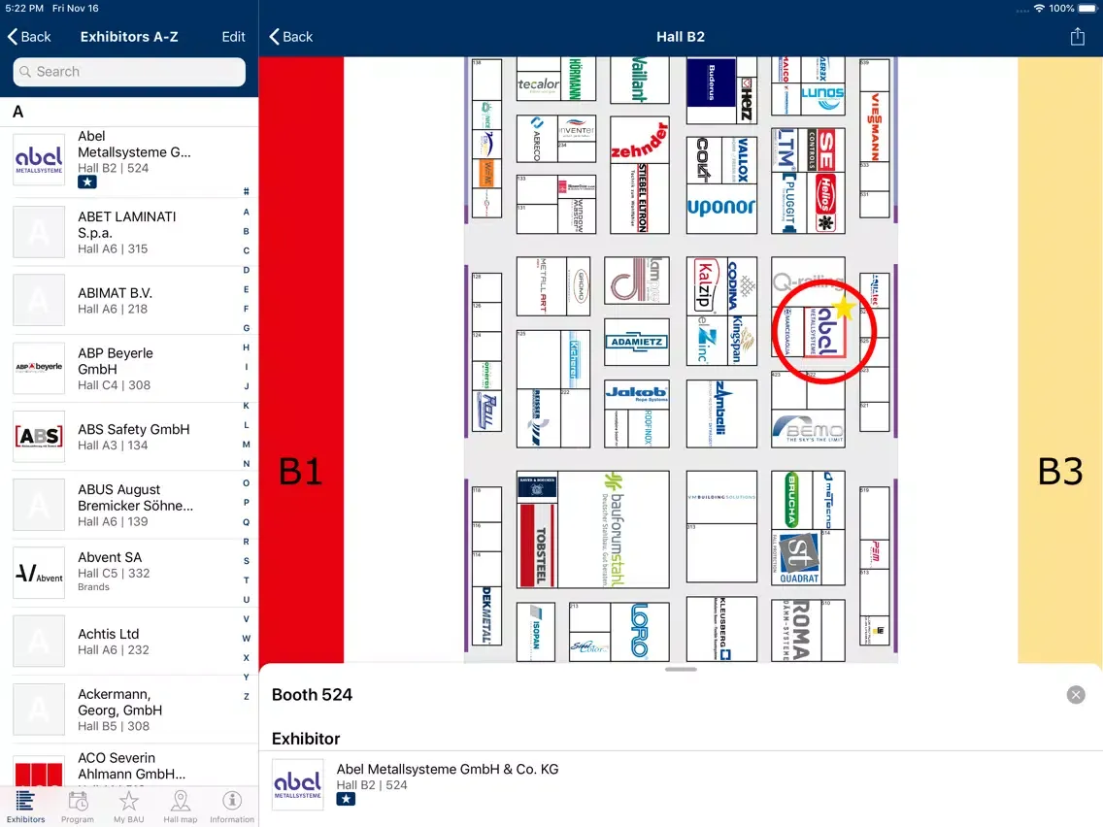Tap the share icon in Hall B2 header
This screenshot has width=1103, height=827.
pos(1077,37)
